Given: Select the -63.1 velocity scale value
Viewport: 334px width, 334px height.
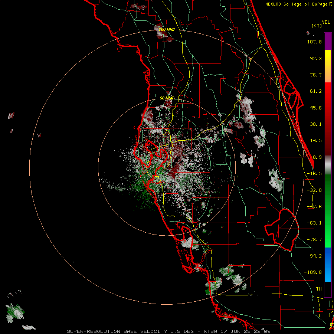Looking at the screenshot, I should 314,223.
